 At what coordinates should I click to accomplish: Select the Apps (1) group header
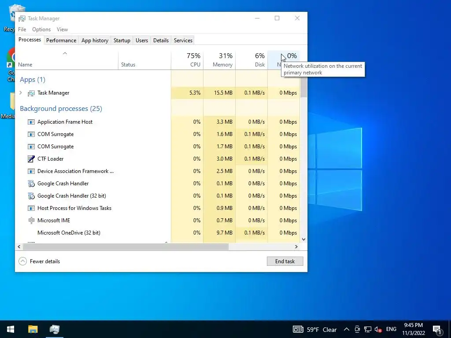tap(33, 80)
